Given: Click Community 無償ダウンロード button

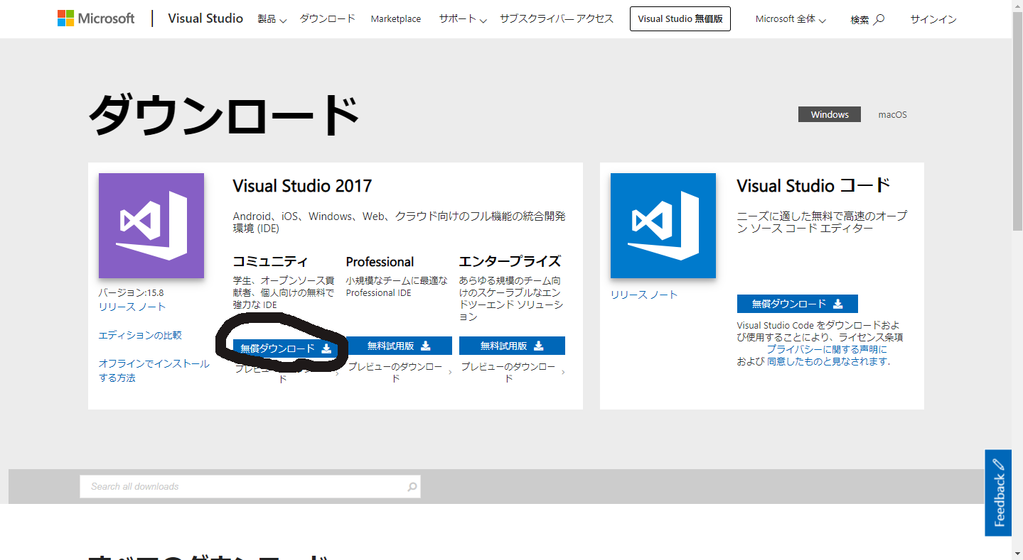Looking at the screenshot, I should (285, 348).
